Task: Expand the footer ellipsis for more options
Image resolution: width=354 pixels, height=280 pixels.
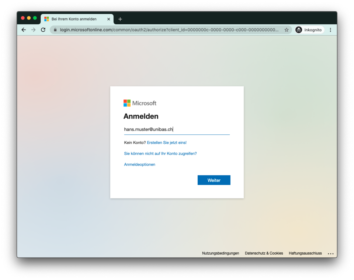Action: (330, 253)
